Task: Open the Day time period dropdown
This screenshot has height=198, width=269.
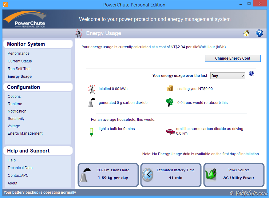Action: tap(228, 76)
